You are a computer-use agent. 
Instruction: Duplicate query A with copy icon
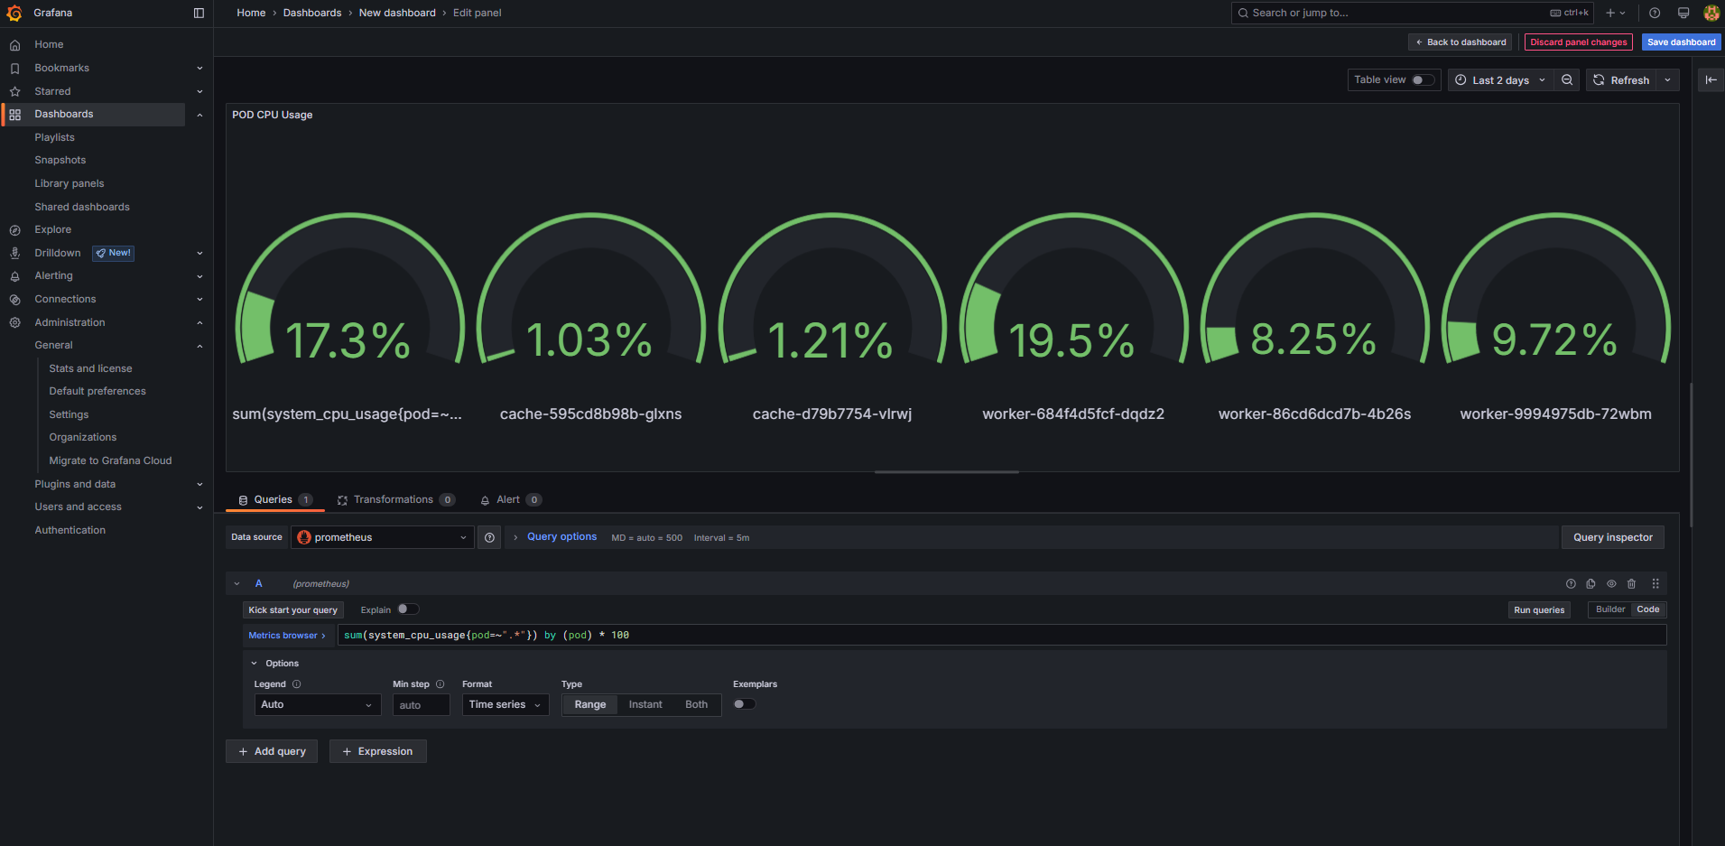[1591, 584]
